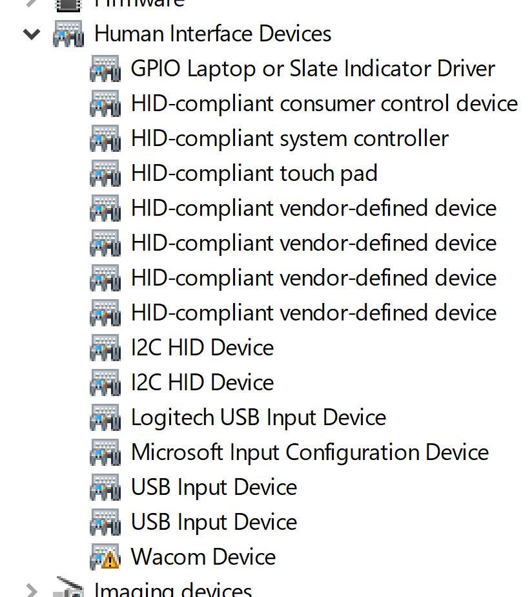Select the second USB Input Device entry
532x597 pixels.
(214, 521)
